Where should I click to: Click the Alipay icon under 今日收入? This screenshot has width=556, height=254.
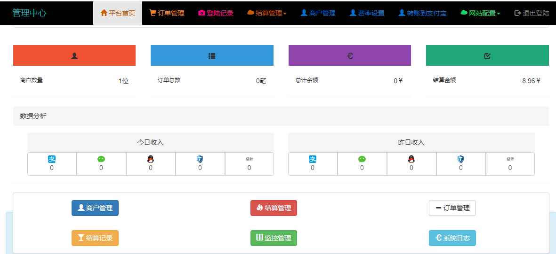coord(52,159)
